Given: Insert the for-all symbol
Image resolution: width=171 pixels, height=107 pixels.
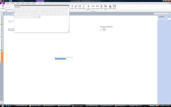Looking at the screenshot, I should [x=66, y=9].
